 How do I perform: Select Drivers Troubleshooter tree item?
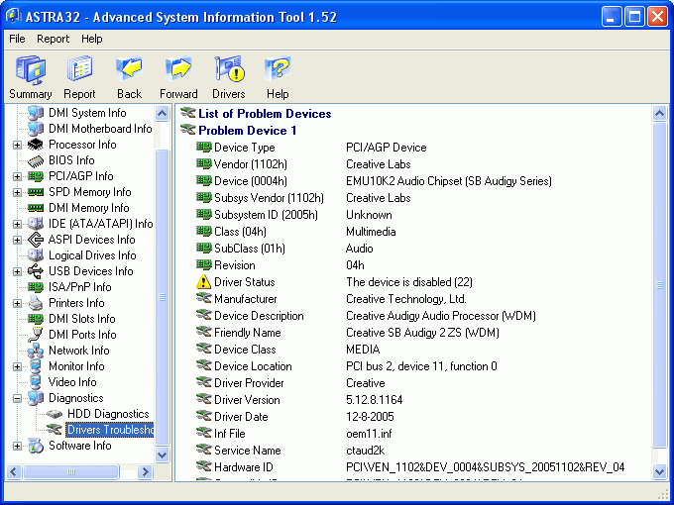(110, 430)
